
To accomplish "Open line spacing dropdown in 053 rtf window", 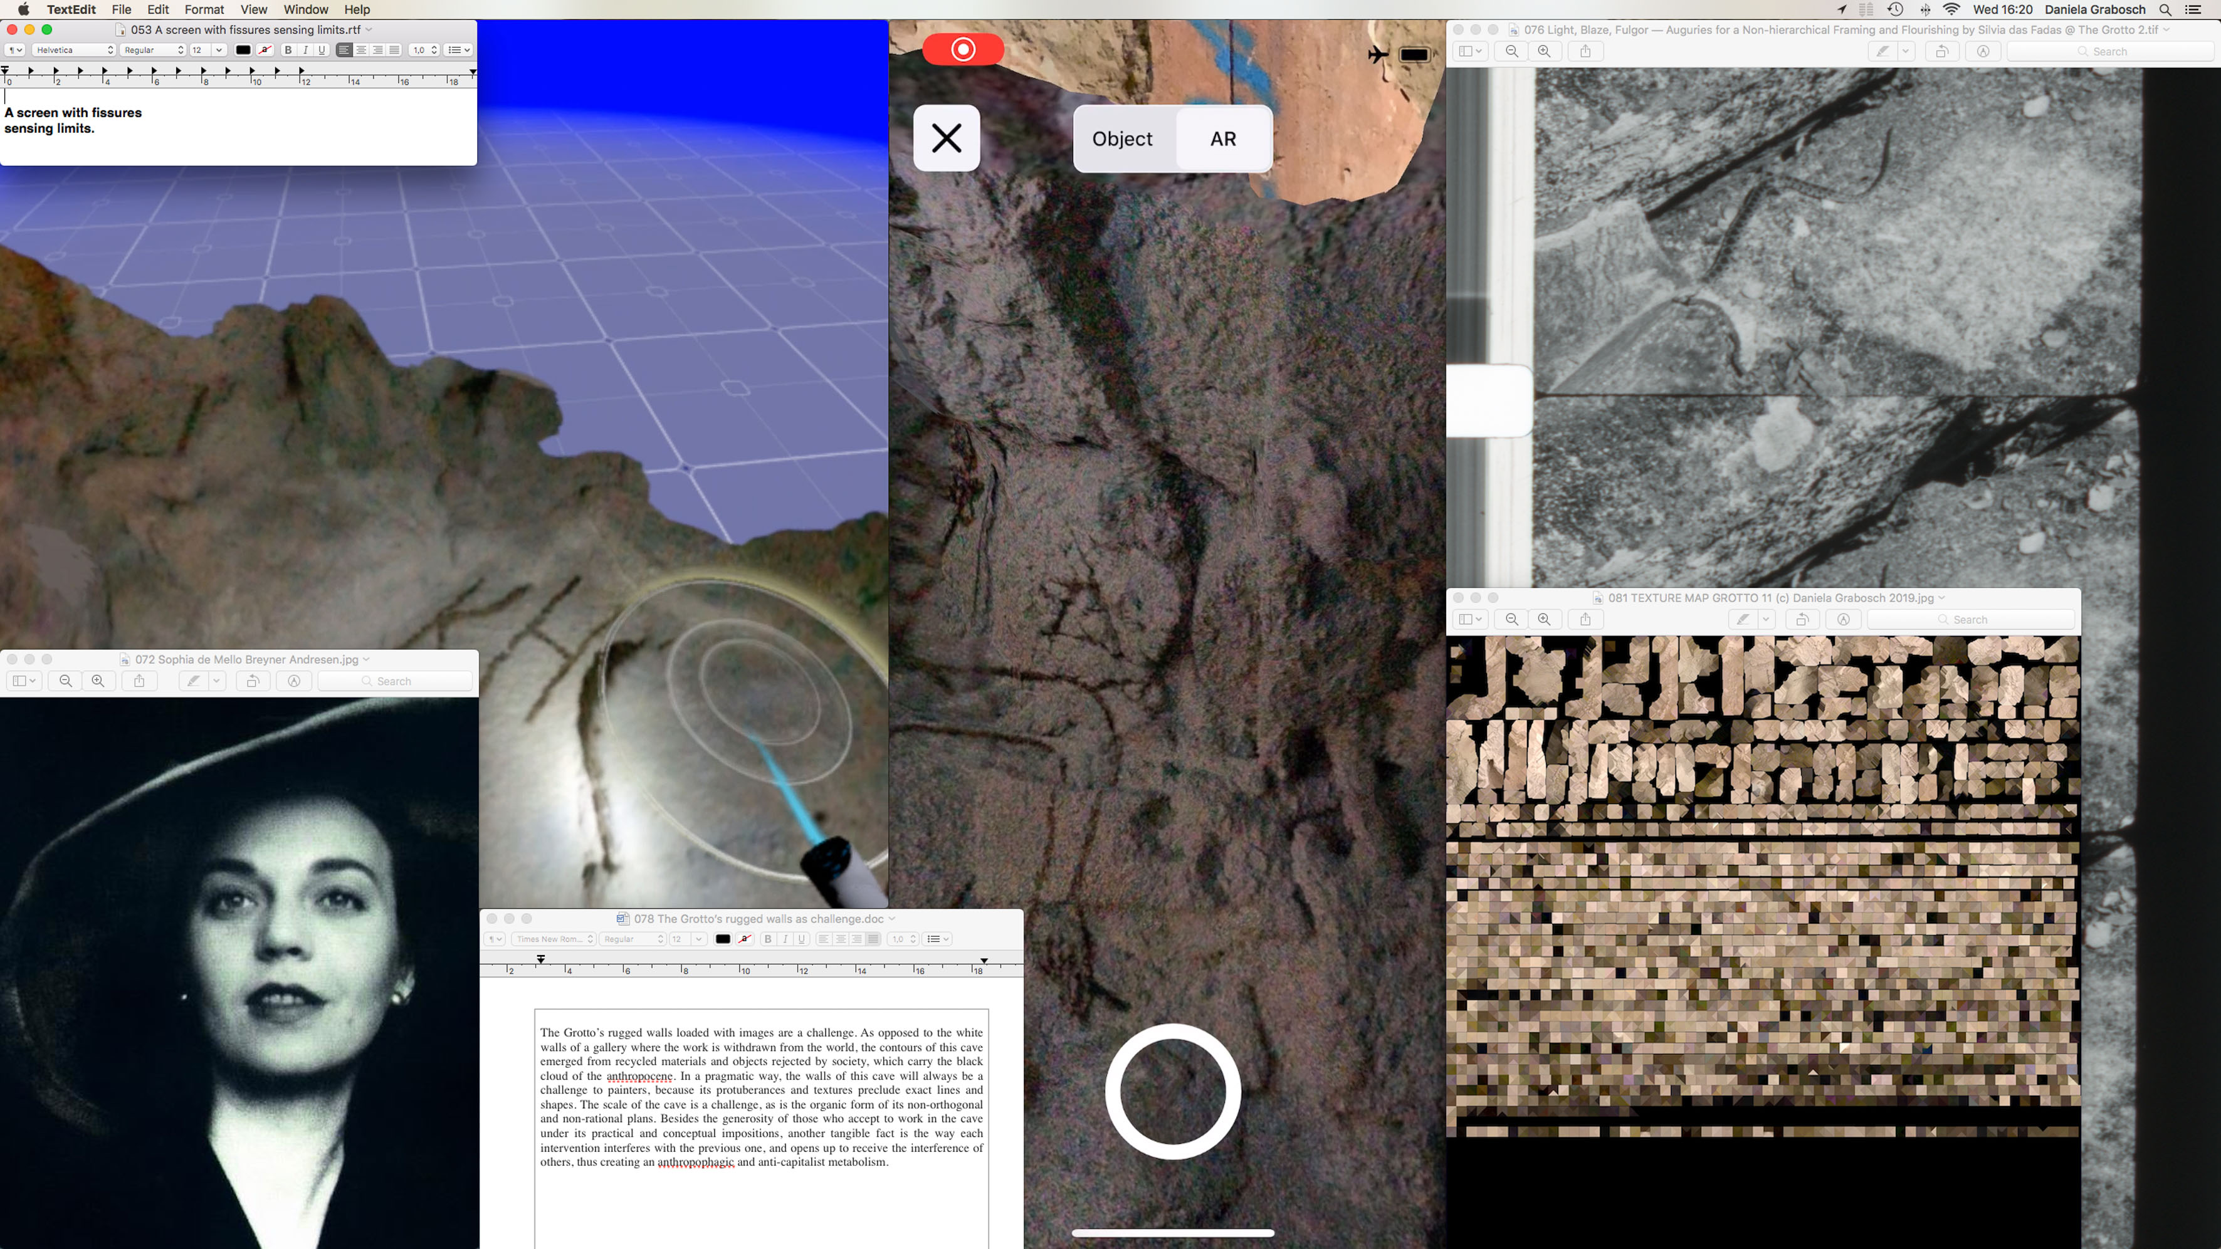I will (x=424, y=50).
